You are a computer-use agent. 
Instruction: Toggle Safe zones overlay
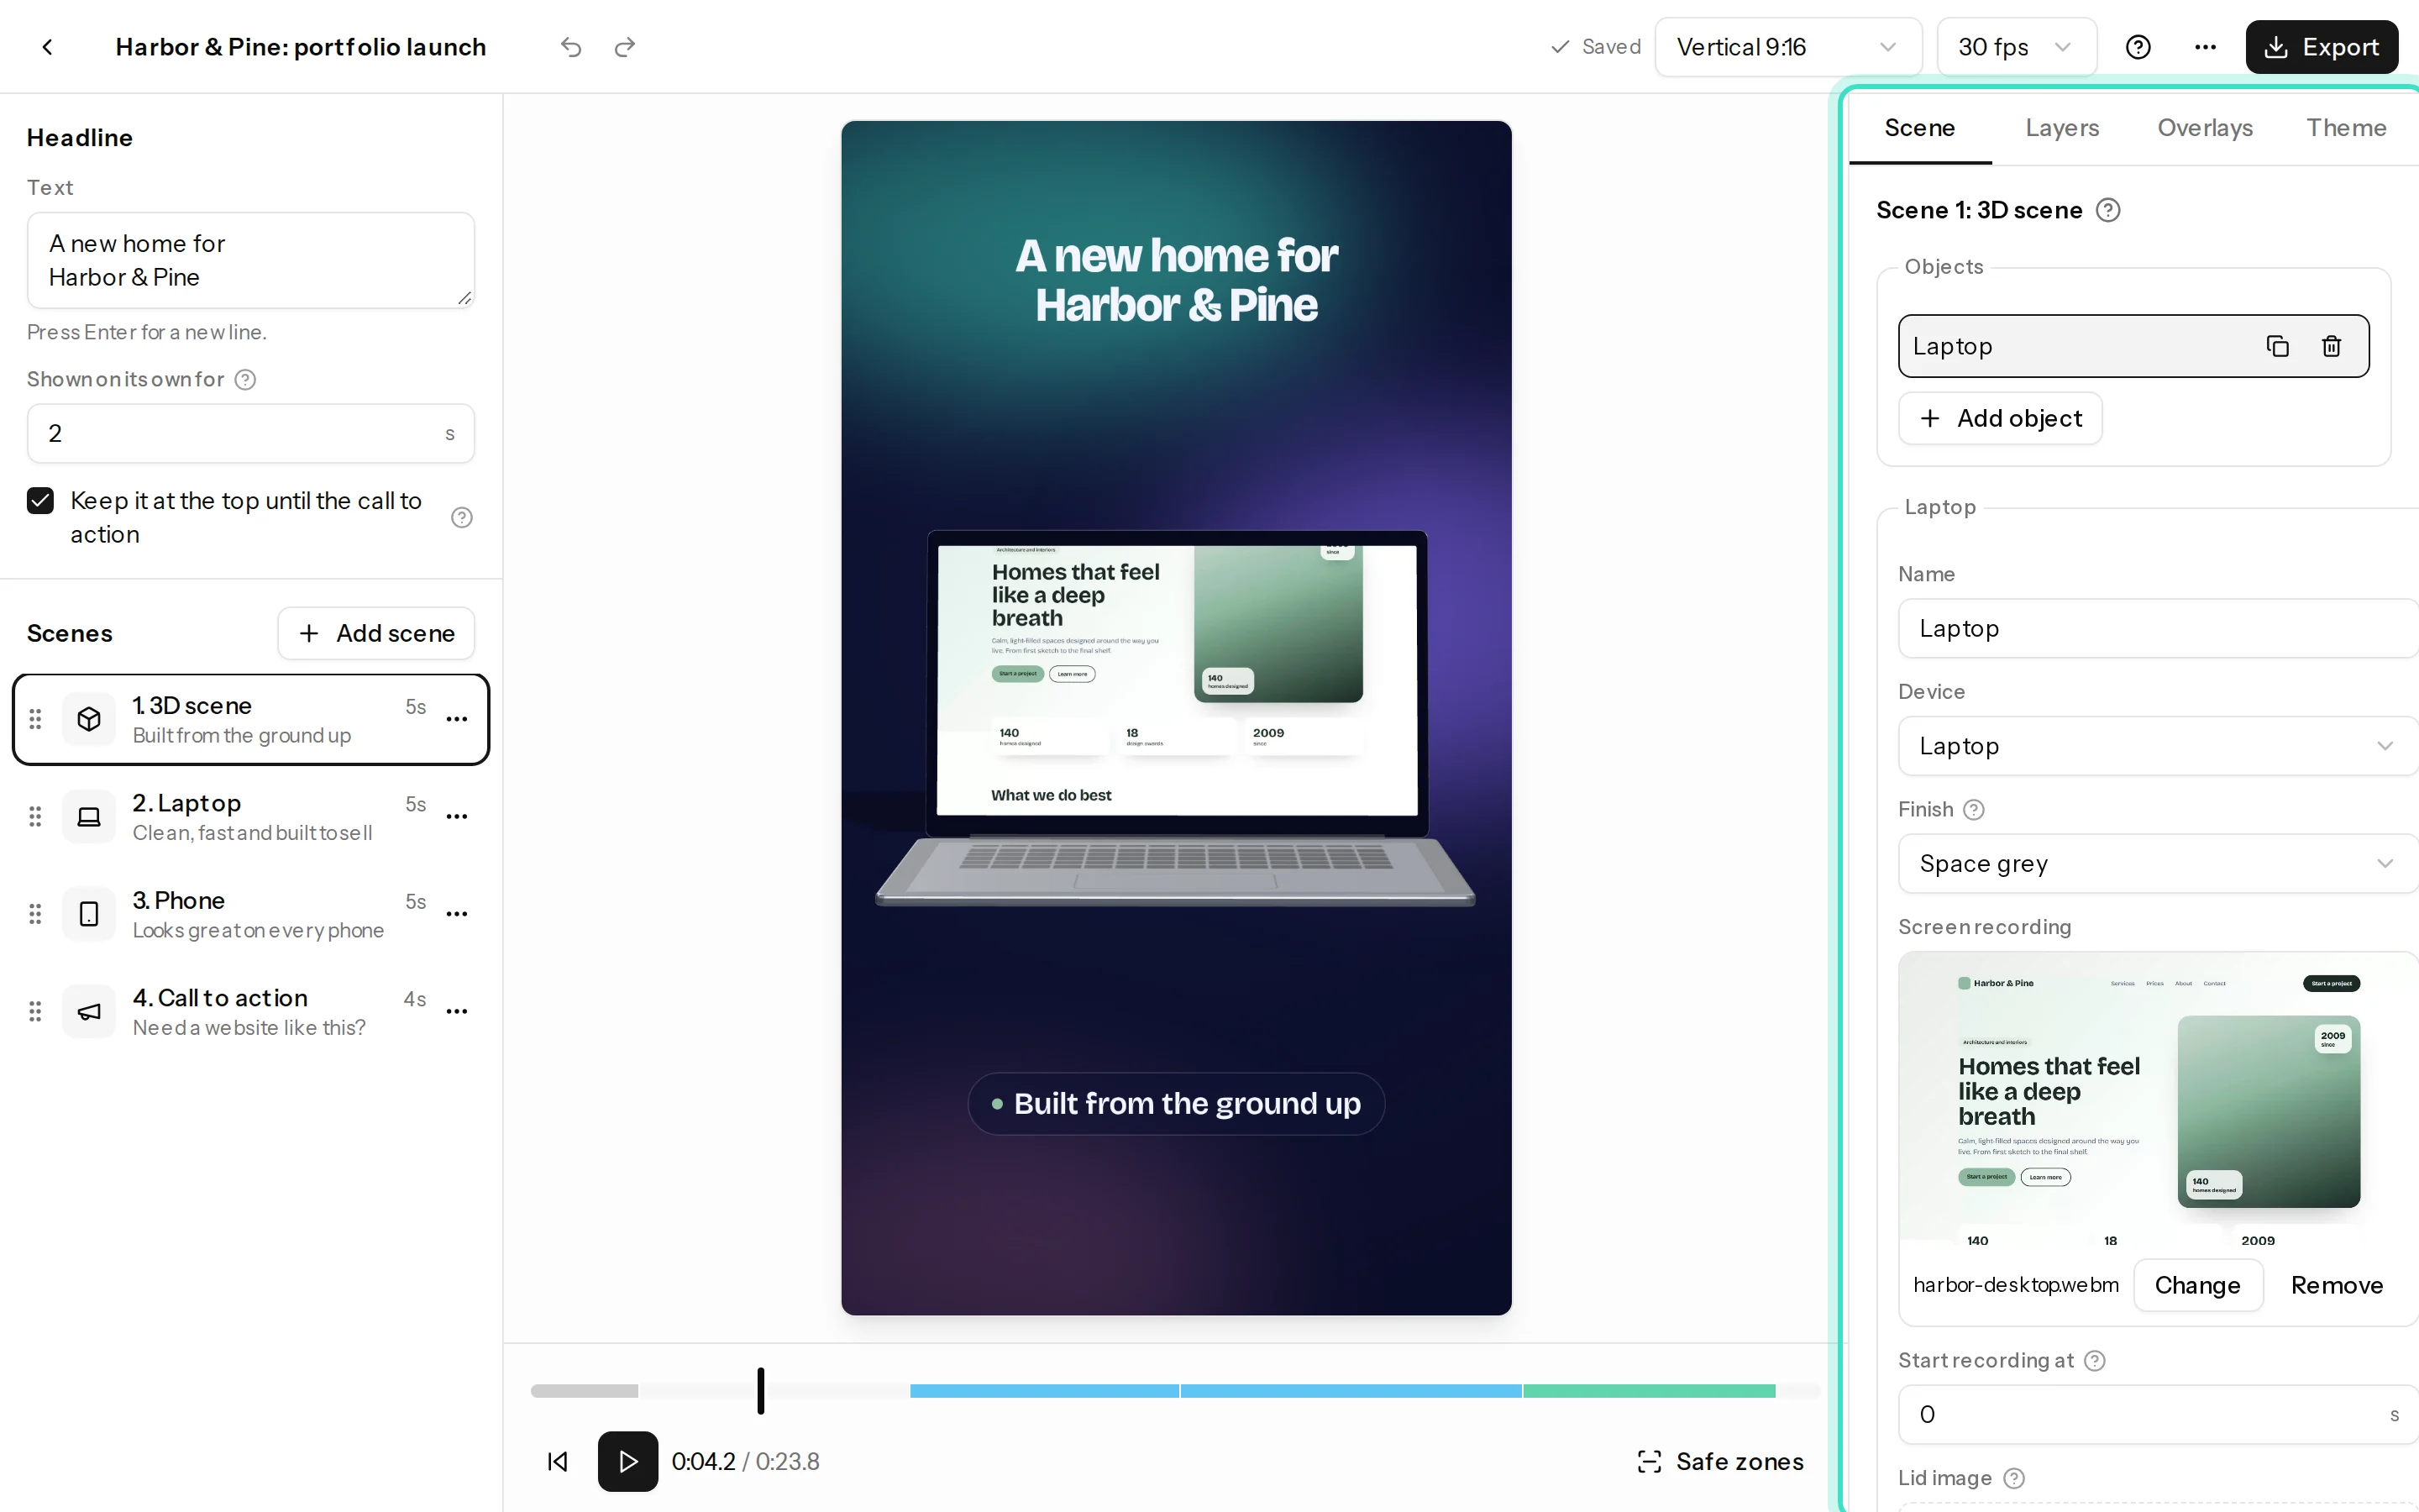(1720, 1461)
